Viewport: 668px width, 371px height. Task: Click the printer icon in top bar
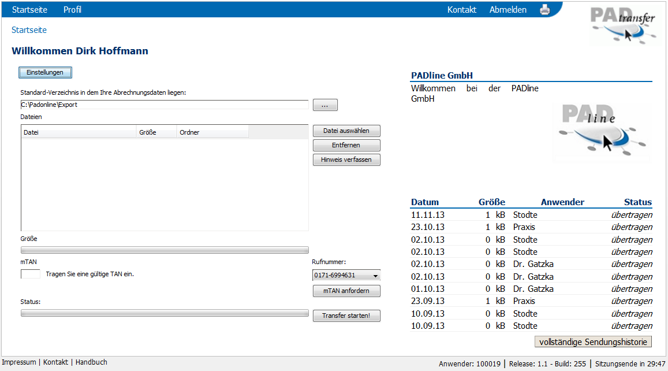[544, 9]
